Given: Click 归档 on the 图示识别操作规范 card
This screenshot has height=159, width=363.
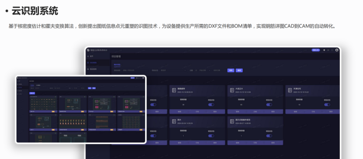Looking at the screenshot, I should 255,143.
